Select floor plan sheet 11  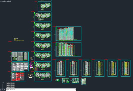(44, 6)
